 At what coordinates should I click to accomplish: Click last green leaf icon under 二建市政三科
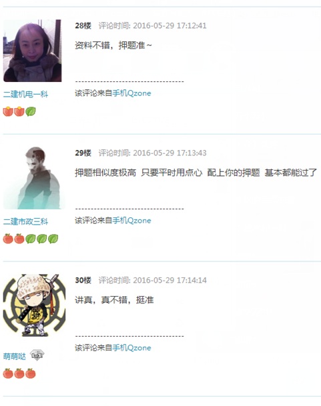click(x=53, y=239)
